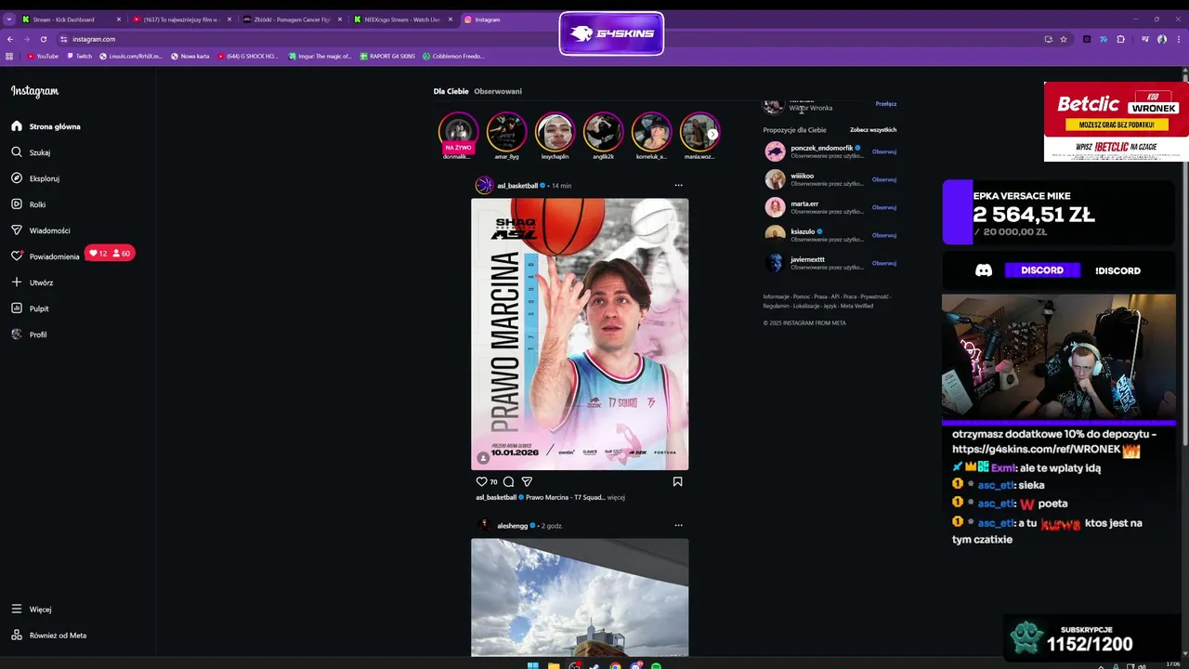The height and width of the screenshot is (669, 1189).
Task: Open Pulpit dashboard icon
Action: point(17,308)
